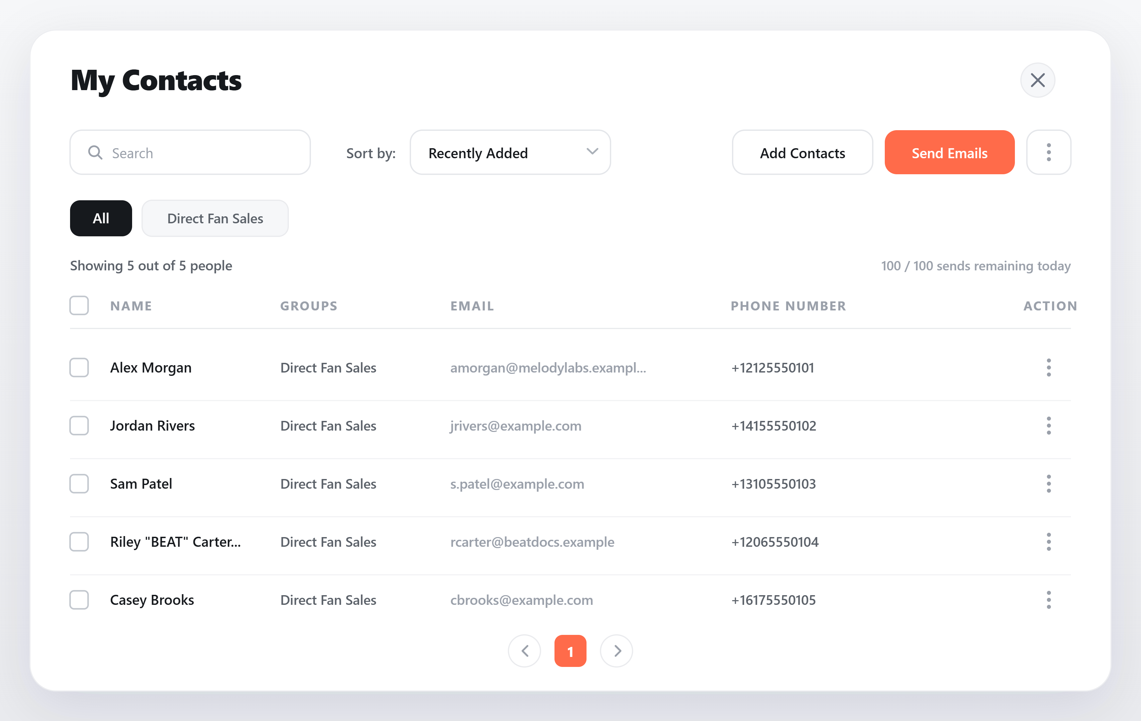Check the box for Jordan Rivers
This screenshot has width=1141, height=721.
(79, 426)
